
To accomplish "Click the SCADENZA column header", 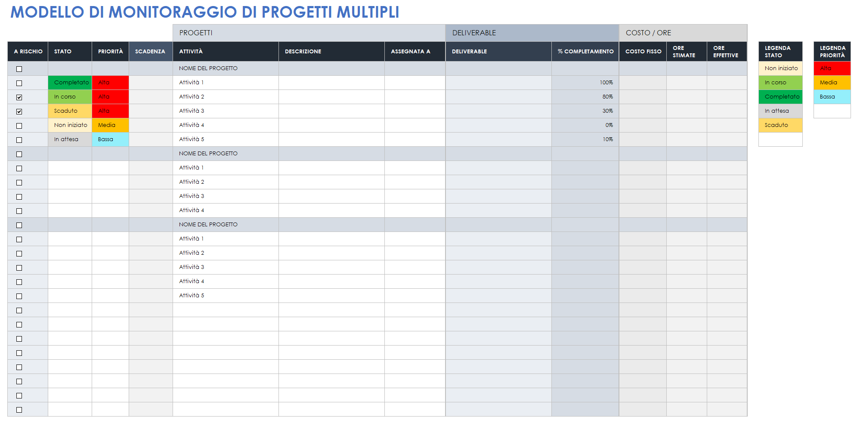I will point(151,52).
